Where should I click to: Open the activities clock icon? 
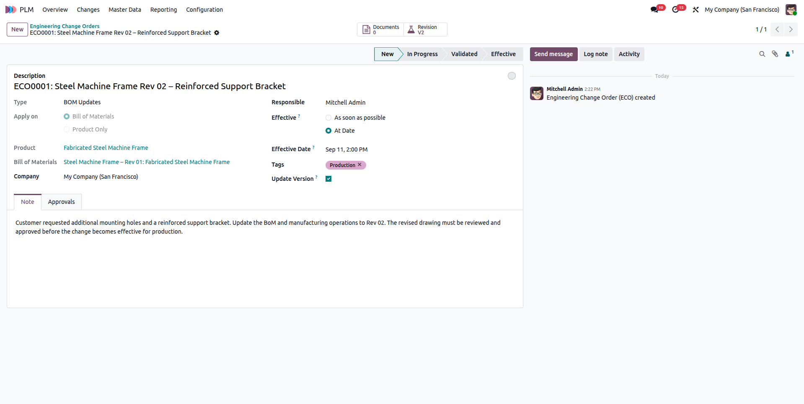675,10
